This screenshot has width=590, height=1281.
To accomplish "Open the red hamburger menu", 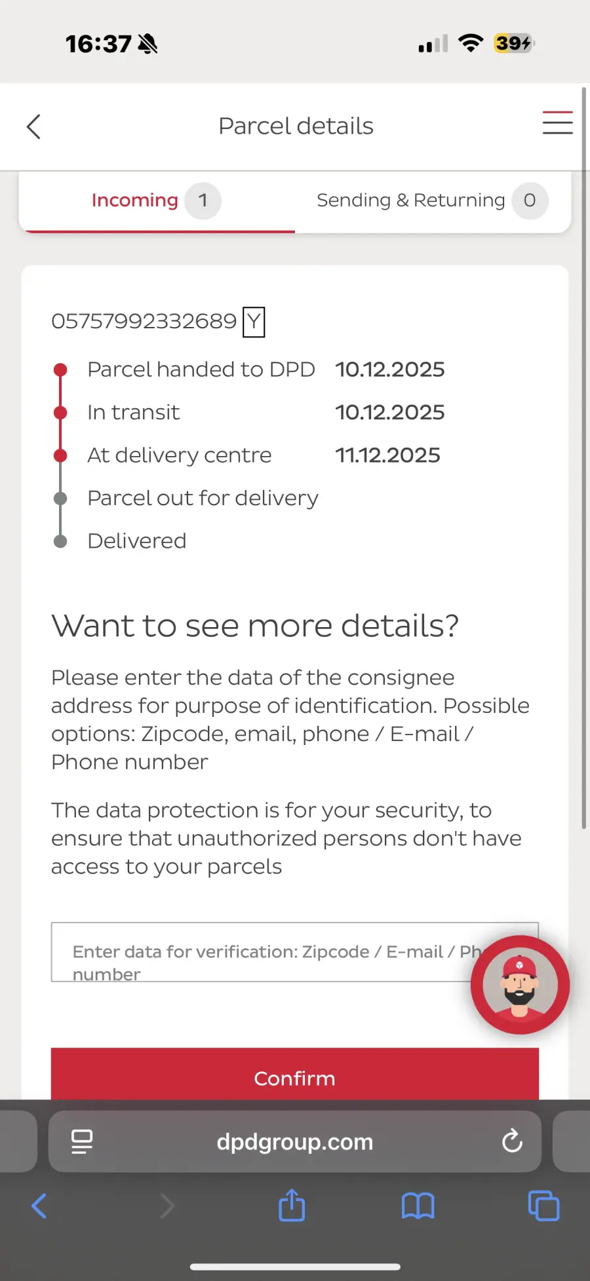I will [x=557, y=123].
